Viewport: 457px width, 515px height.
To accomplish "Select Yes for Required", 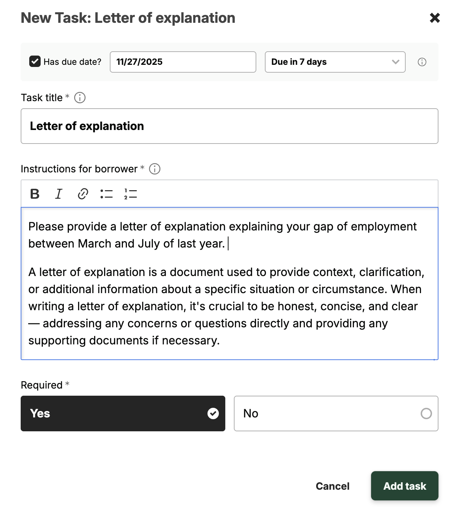I will [123, 413].
